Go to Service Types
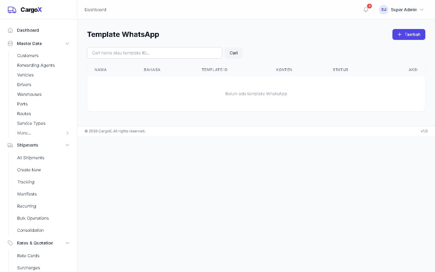Screen dimensions: 435x272 click(x=31, y=123)
